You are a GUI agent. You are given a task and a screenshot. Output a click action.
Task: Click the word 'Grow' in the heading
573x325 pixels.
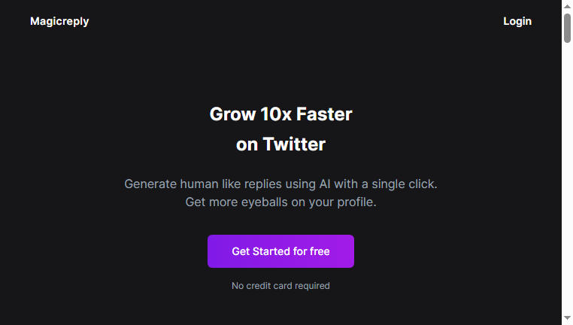tap(232, 114)
